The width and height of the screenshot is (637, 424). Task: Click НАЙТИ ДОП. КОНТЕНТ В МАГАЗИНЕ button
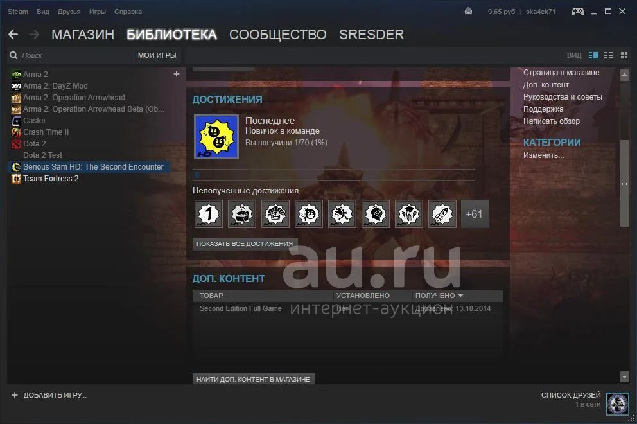[x=253, y=379]
